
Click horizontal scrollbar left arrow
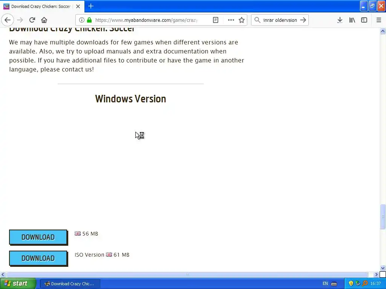coord(3,274)
